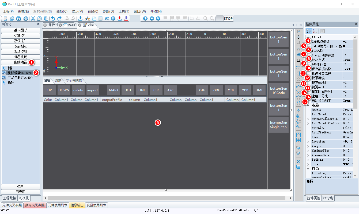This screenshot has width=359, height=214.
Task: Open the 工具(T) menu
Action: pyautogui.click(x=124, y=11)
